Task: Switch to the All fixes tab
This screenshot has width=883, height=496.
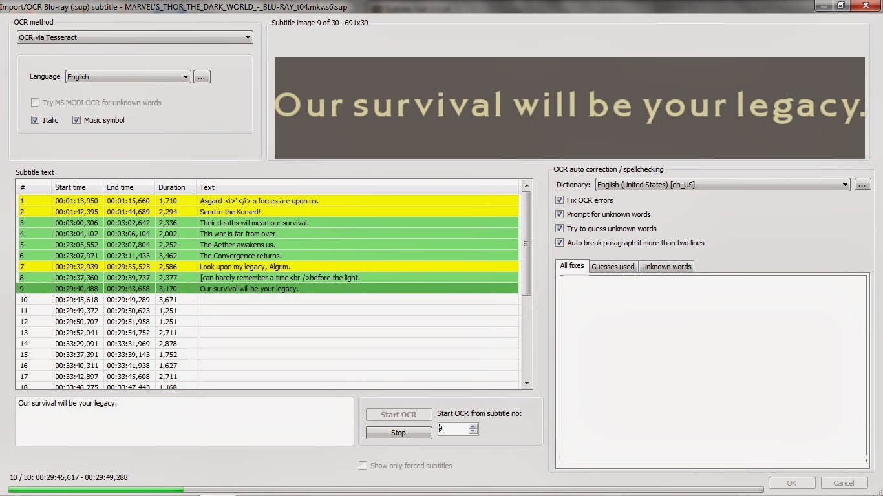Action: pos(571,265)
